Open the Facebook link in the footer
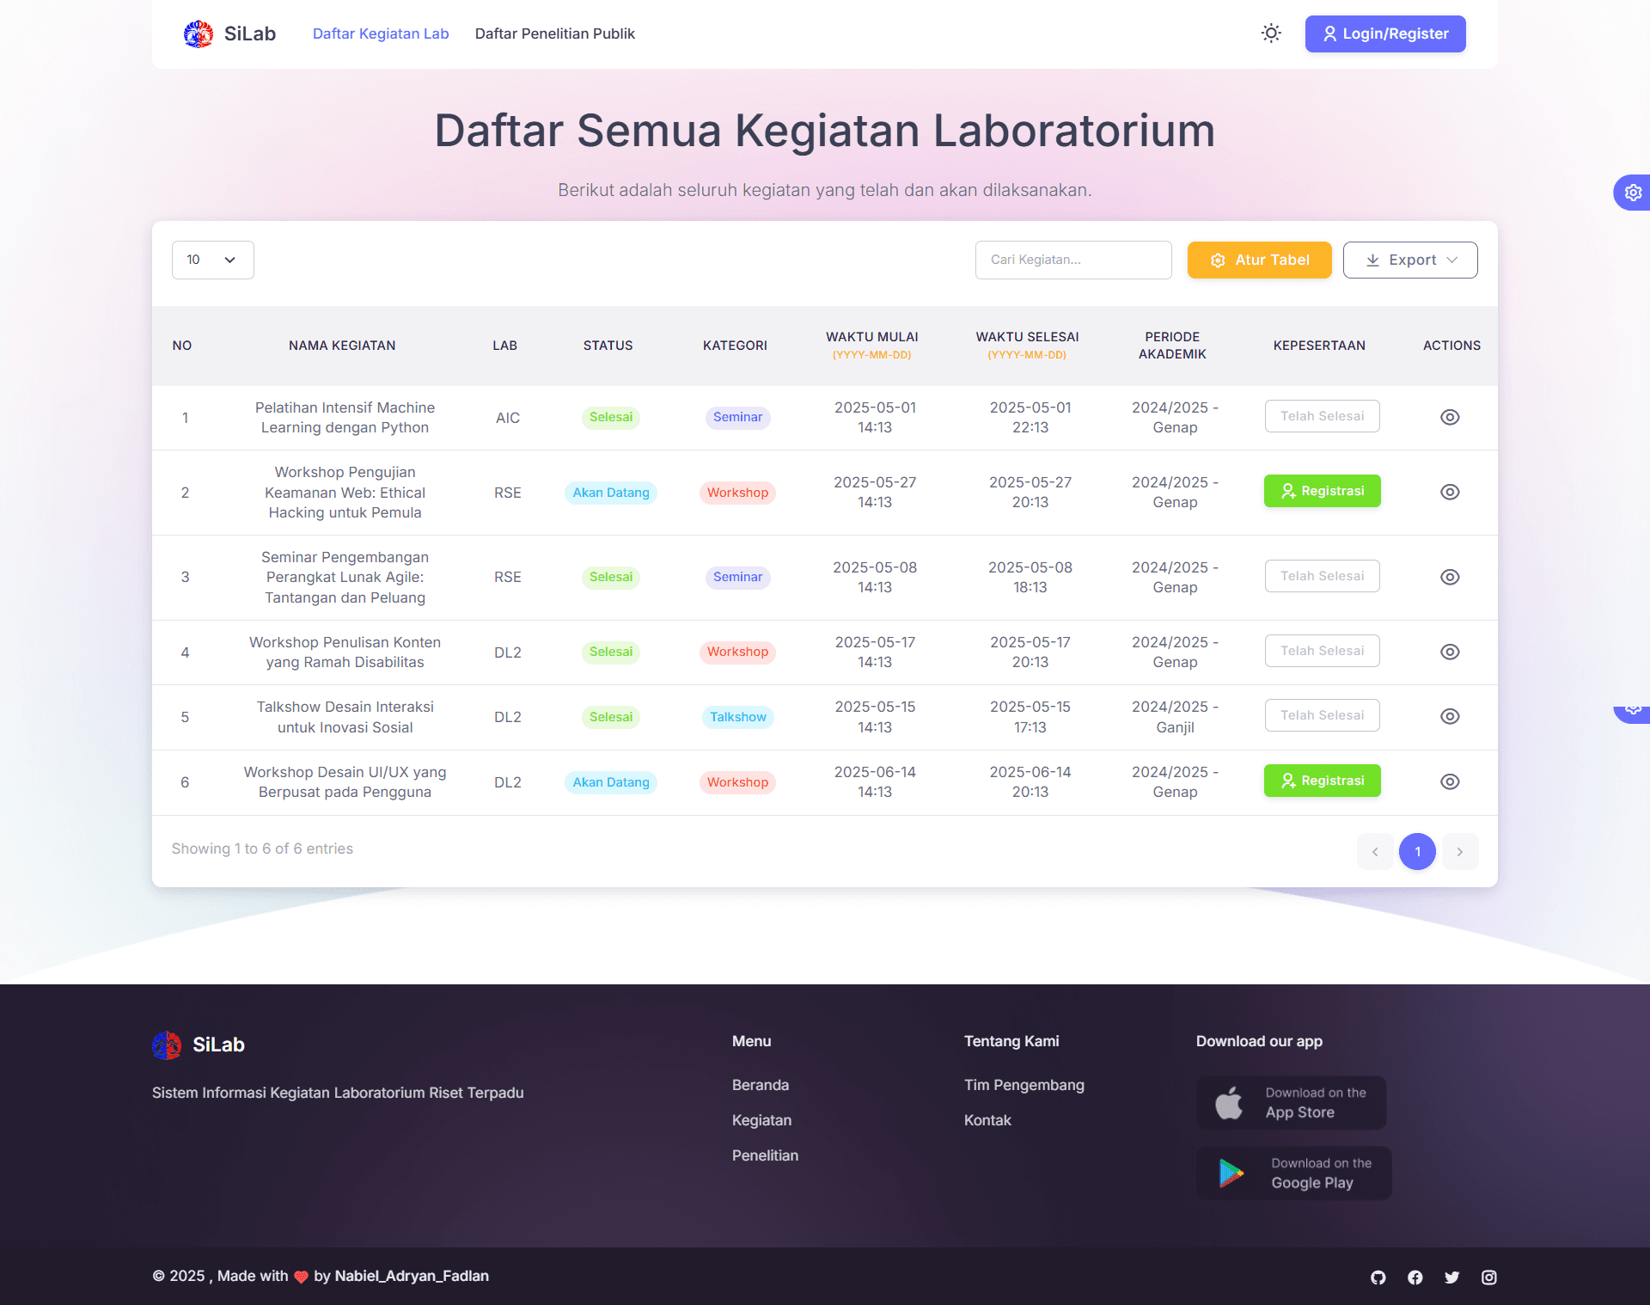Screen dimensions: 1650x1305 tap(1415, 1277)
